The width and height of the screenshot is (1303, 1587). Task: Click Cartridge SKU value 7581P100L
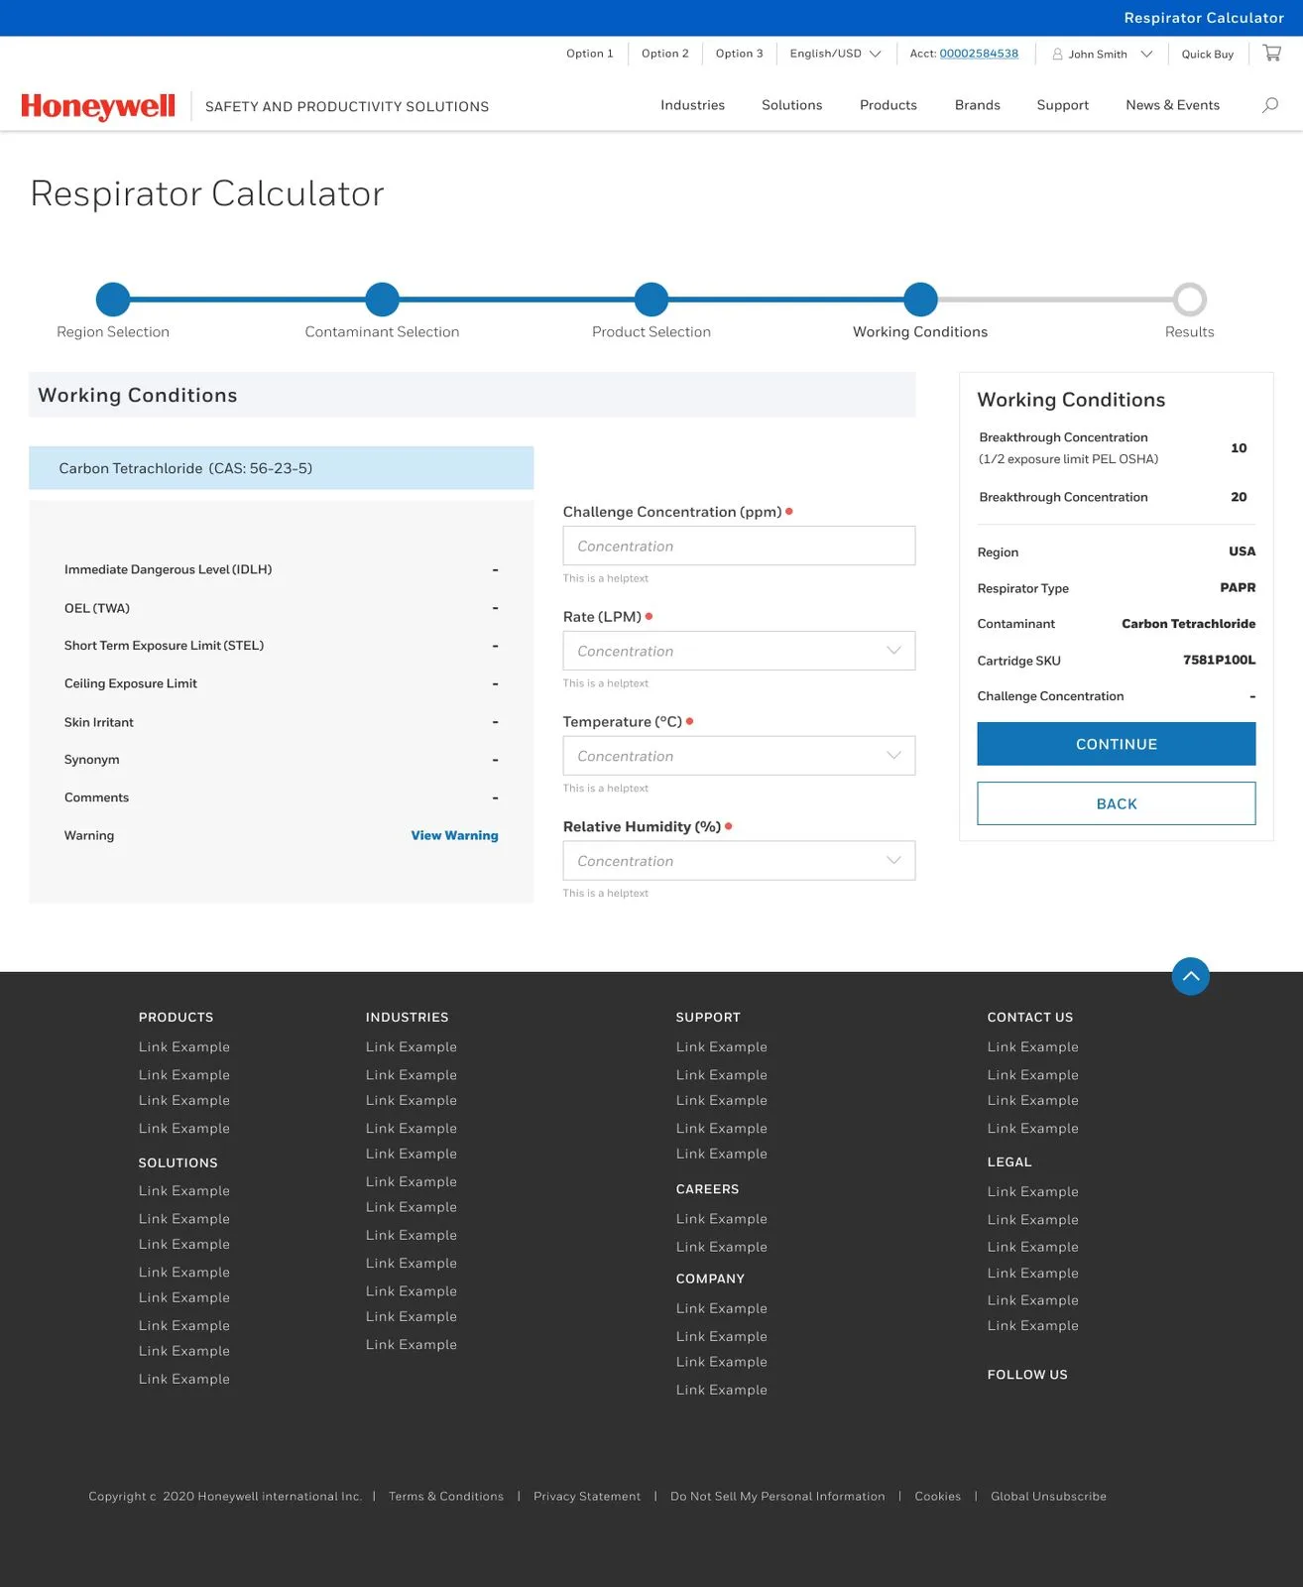1219,660
